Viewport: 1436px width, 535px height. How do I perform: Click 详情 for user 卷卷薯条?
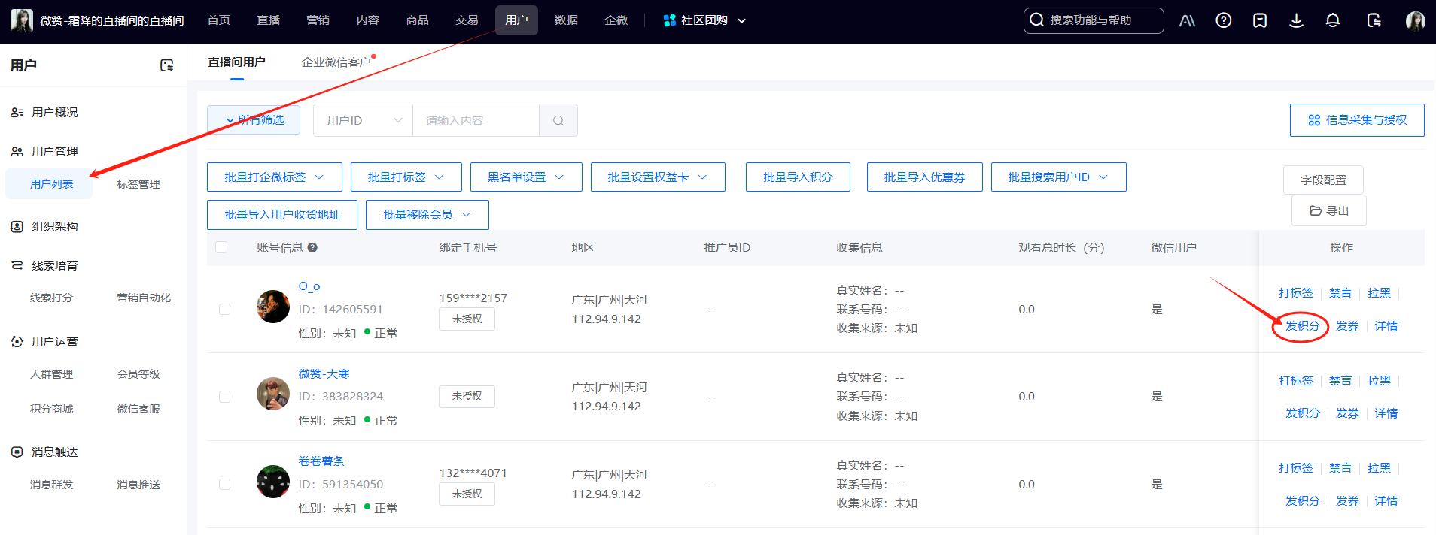(x=1386, y=500)
